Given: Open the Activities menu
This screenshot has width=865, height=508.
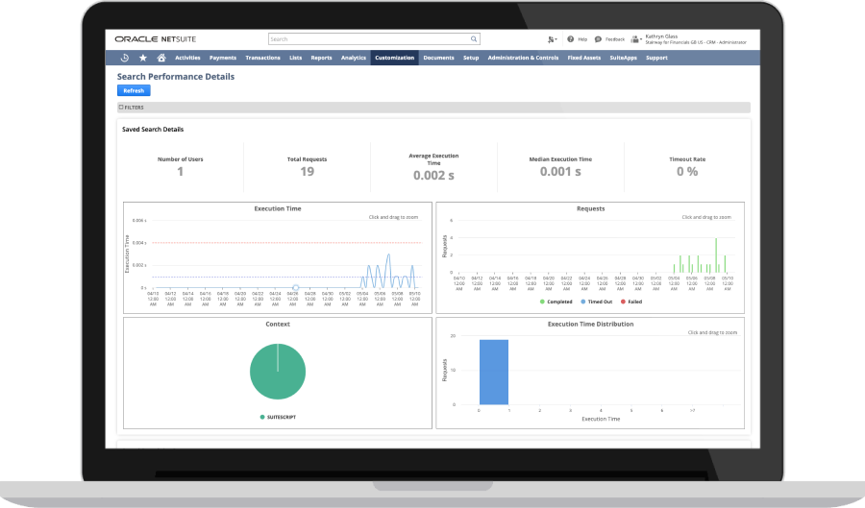Looking at the screenshot, I should (x=187, y=58).
